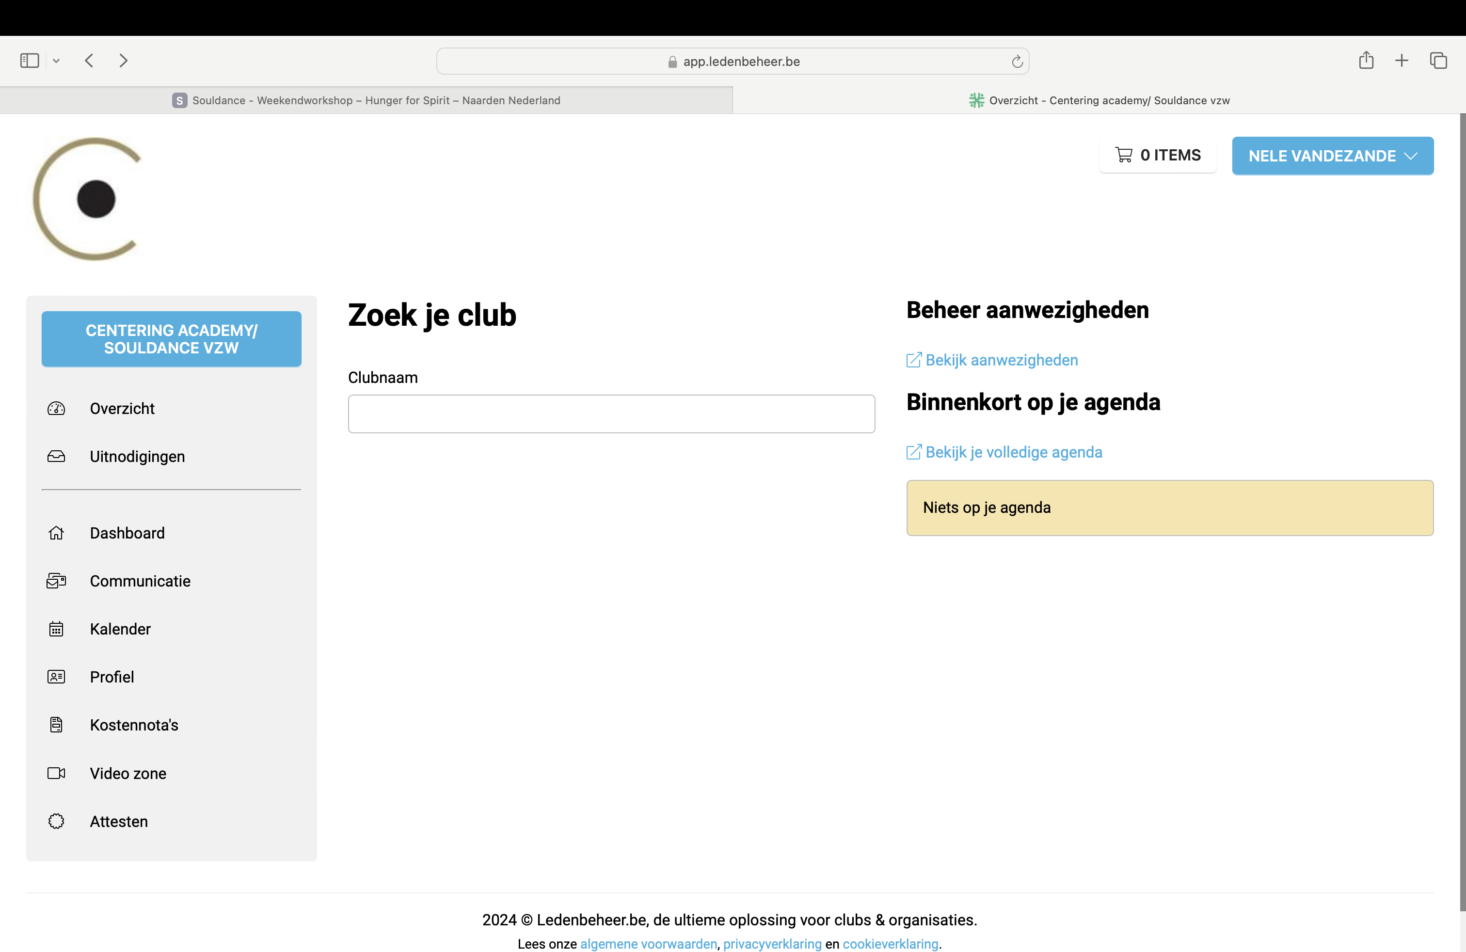Open the Share menu icon
The width and height of the screenshot is (1466, 952).
(x=1366, y=60)
